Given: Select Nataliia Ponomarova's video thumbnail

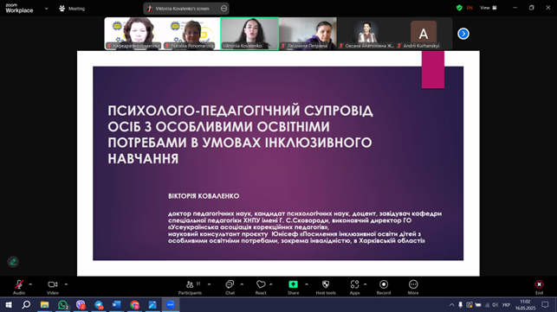Looking at the screenshot, I should click(192, 34).
